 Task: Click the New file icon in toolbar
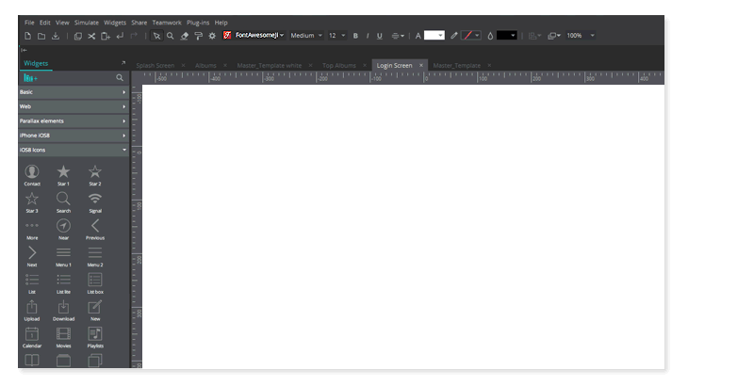pyautogui.click(x=28, y=36)
